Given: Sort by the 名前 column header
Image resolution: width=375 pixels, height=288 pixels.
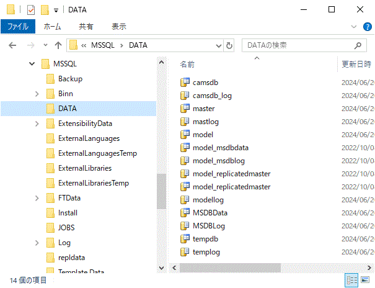Looking at the screenshot, I should coord(187,65).
